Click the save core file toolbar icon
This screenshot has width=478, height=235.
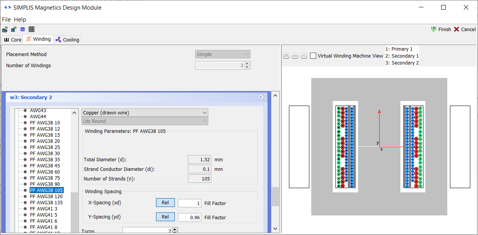[13, 30]
